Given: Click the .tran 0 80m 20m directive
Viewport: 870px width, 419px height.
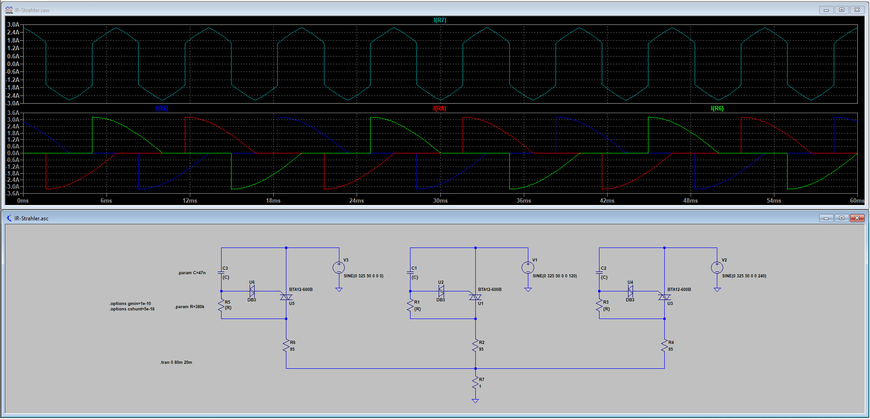Looking at the screenshot, I should coord(176,362).
